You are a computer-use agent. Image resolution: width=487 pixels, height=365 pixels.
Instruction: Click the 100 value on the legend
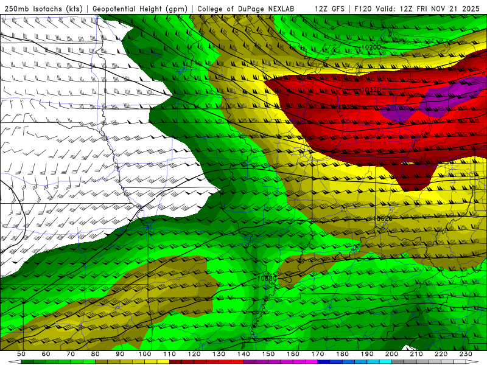(145, 354)
